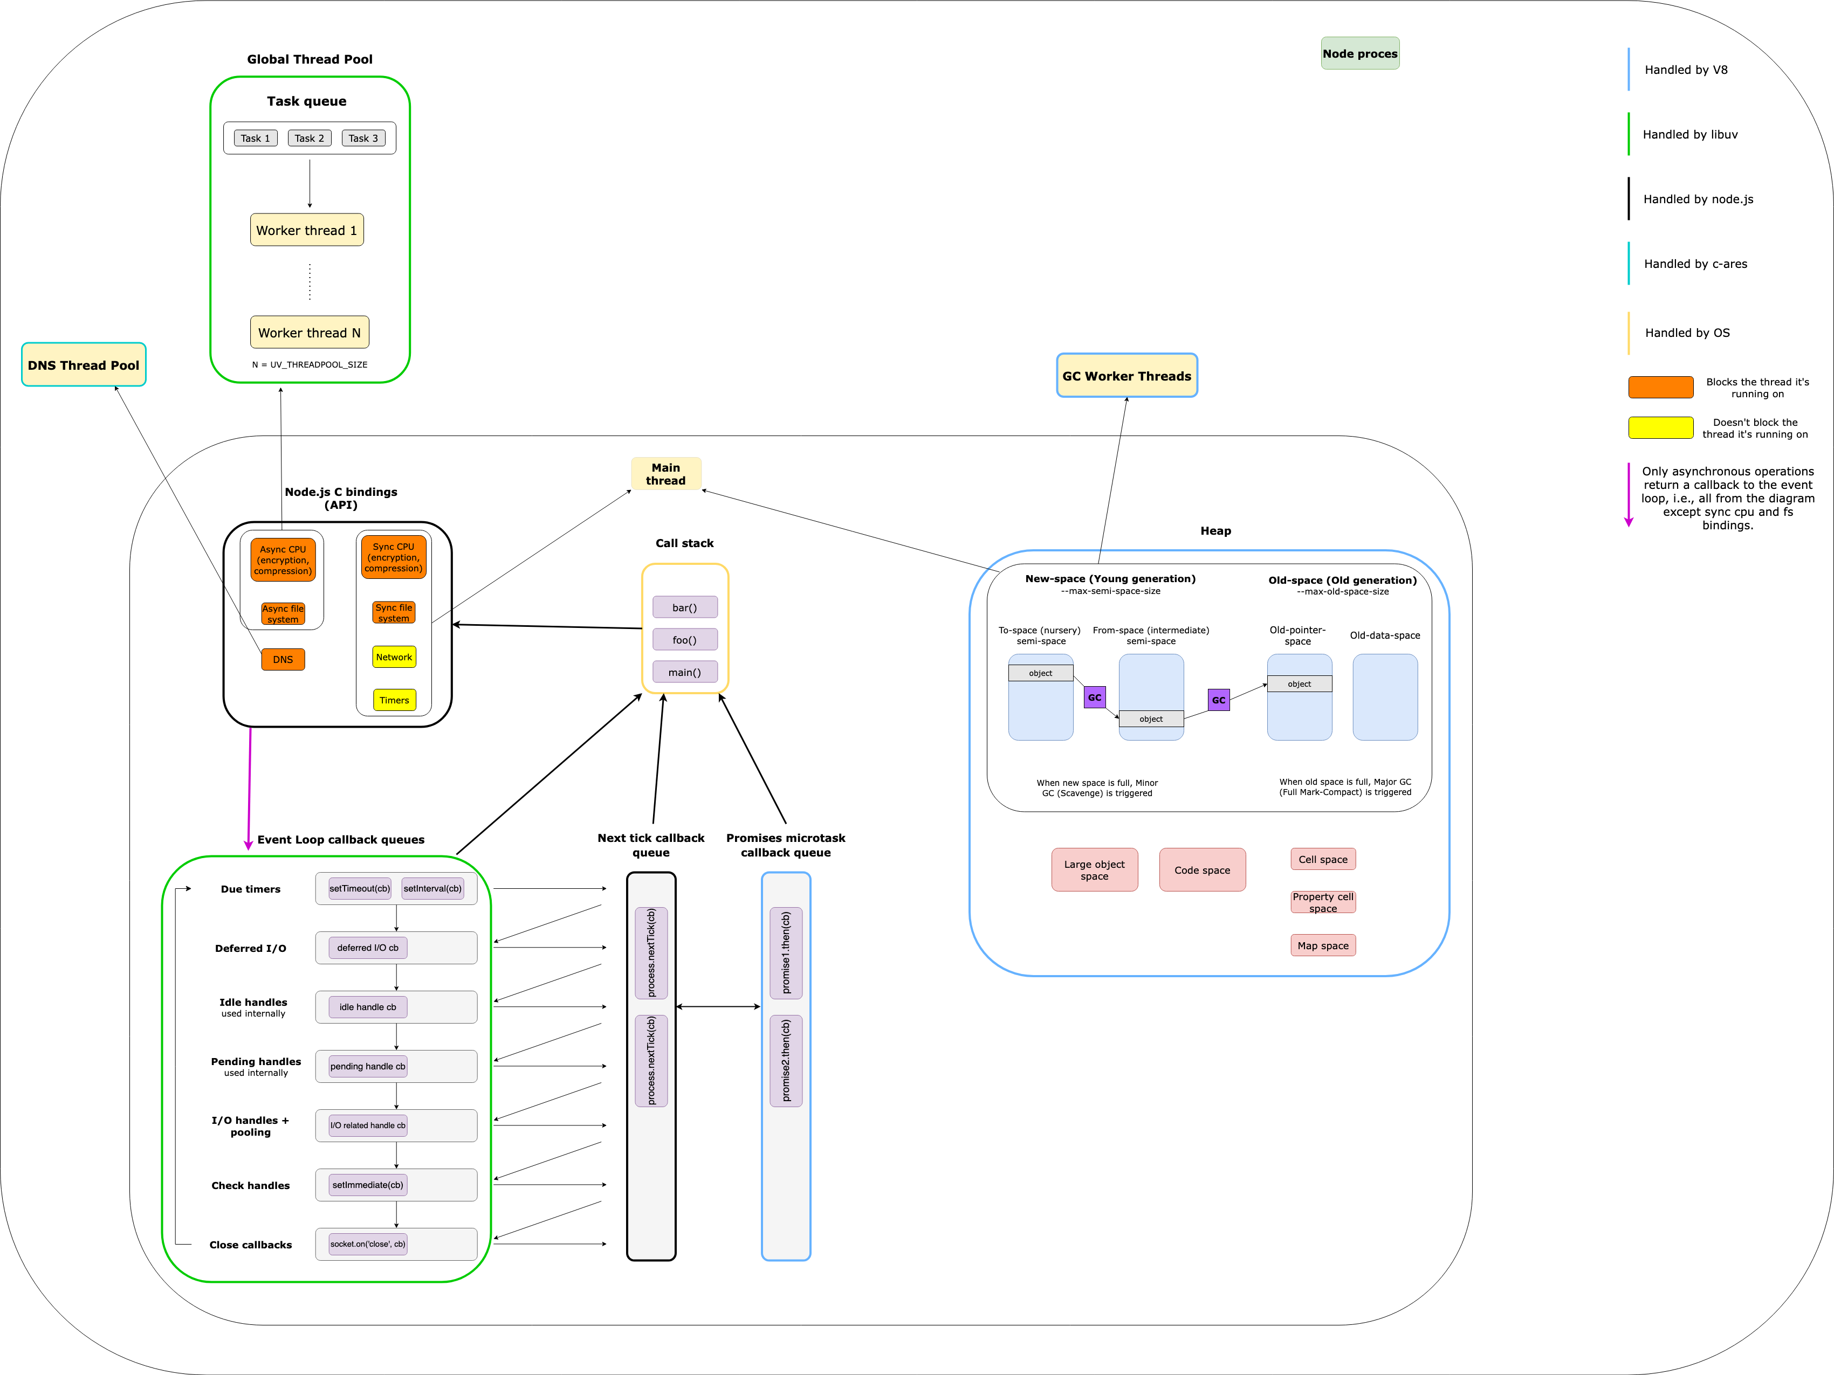This screenshot has height=1375, width=1834.
Task: Select the Check handles label
Action: (x=250, y=1186)
